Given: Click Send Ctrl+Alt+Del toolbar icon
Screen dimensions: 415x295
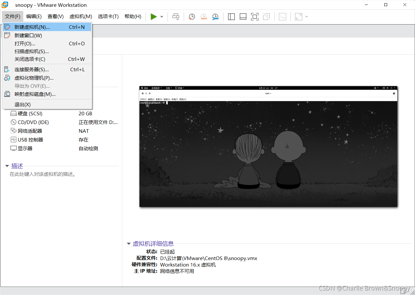Looking at the screenshot, I should click(x=176, y=17).
